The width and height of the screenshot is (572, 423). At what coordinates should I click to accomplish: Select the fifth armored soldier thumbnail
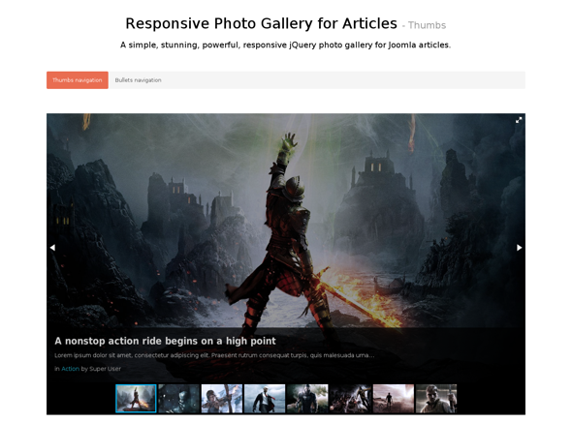coord(307,399)
